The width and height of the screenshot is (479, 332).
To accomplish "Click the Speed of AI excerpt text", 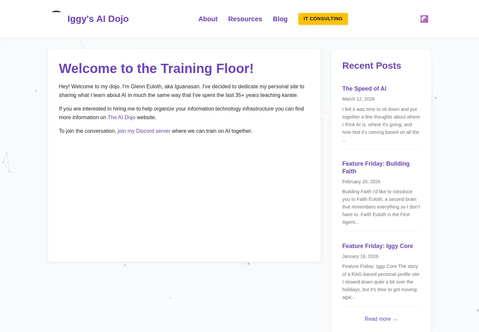I will (381, 124).
